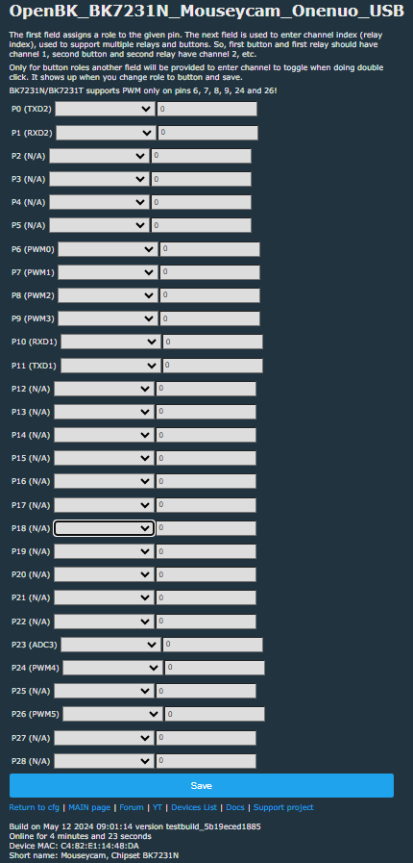Open the role dropdown for P23 (ADC3)
The width and height of the screenshot is (413, 863).
pos(111,645)
